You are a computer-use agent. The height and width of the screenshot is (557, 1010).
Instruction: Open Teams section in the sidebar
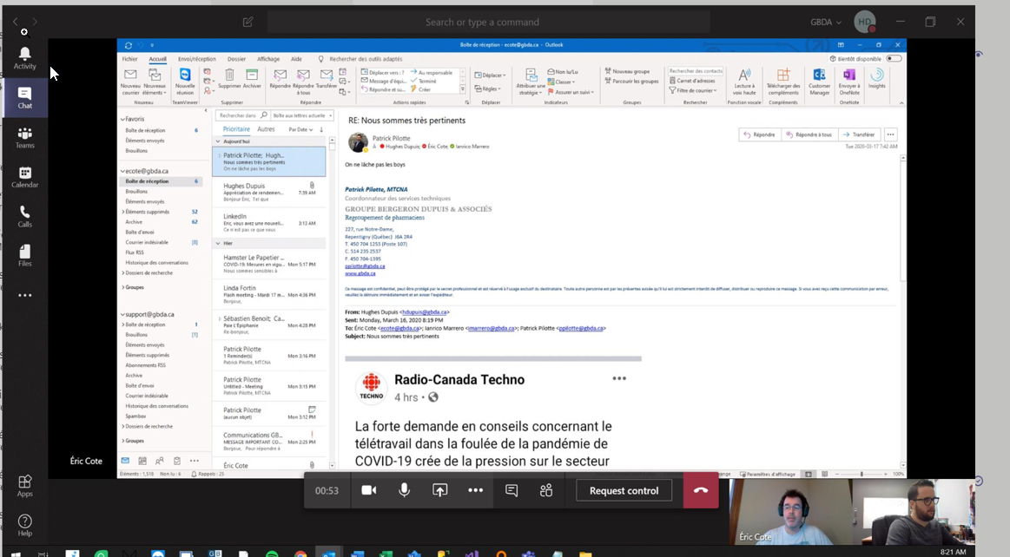24,138
